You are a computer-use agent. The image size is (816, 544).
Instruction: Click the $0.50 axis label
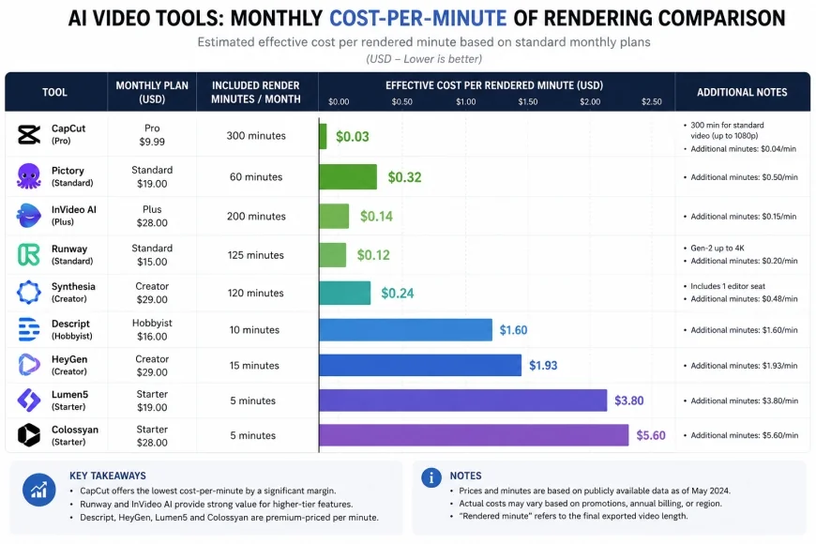pyautogui.click(x=401, y=101)
